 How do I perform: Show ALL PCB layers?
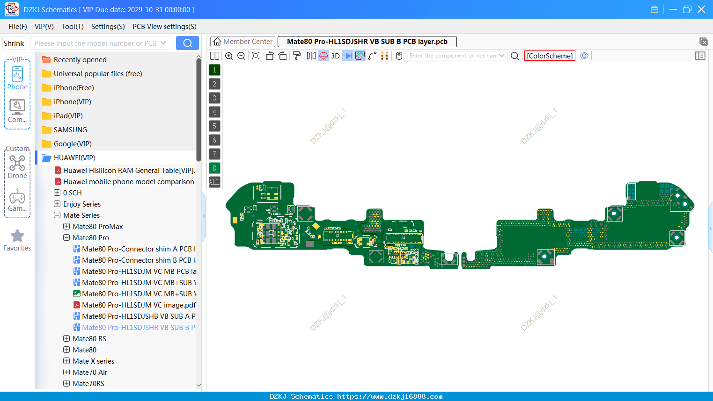tap(214, 182)
